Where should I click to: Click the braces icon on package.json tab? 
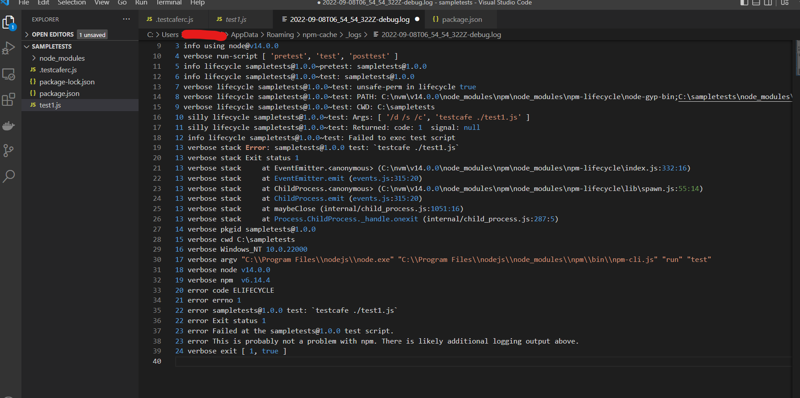(x=436, y=19)
